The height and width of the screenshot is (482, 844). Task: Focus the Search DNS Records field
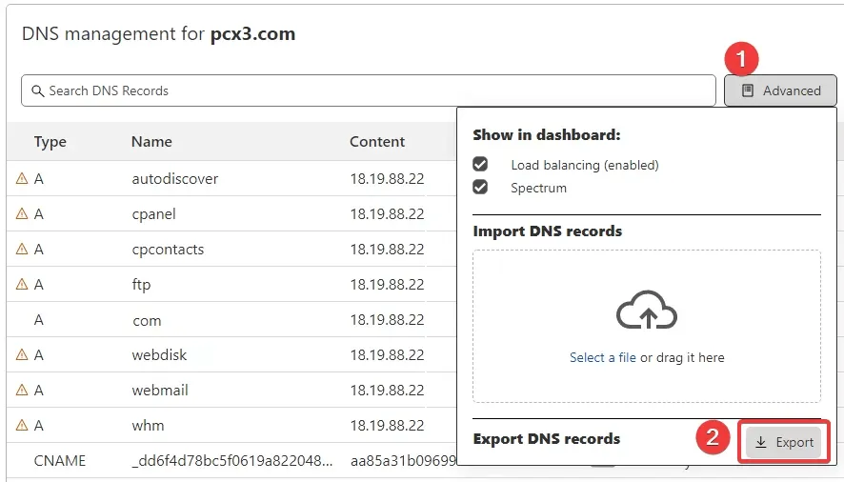point(369,90)
